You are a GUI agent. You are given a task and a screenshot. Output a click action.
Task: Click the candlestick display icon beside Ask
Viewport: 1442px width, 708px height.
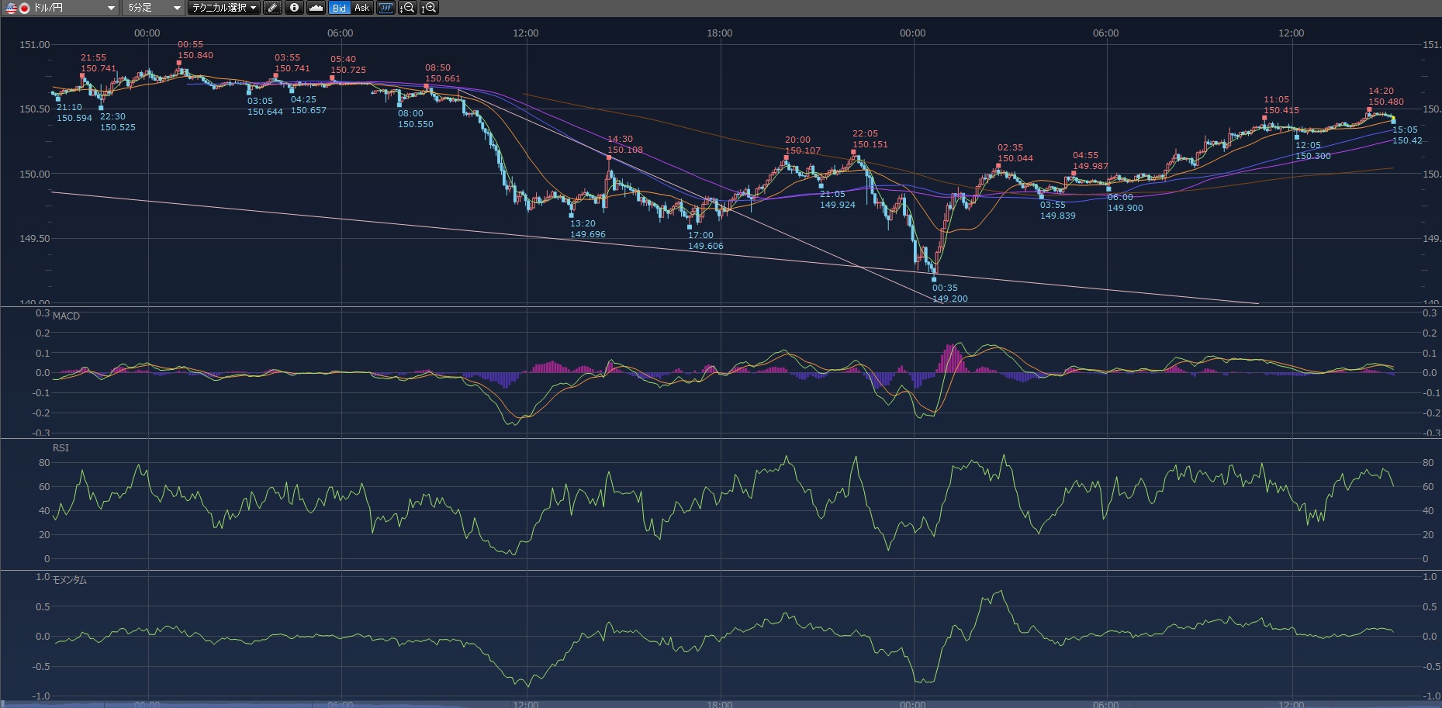click(x=386, y=8)
